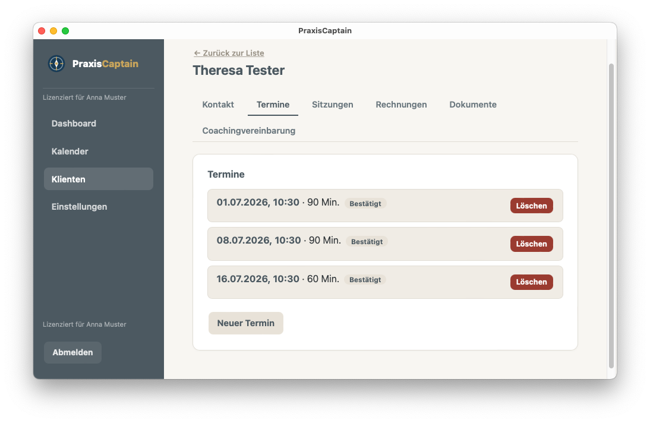Select Klienten in the sidebar

point(98,179)
